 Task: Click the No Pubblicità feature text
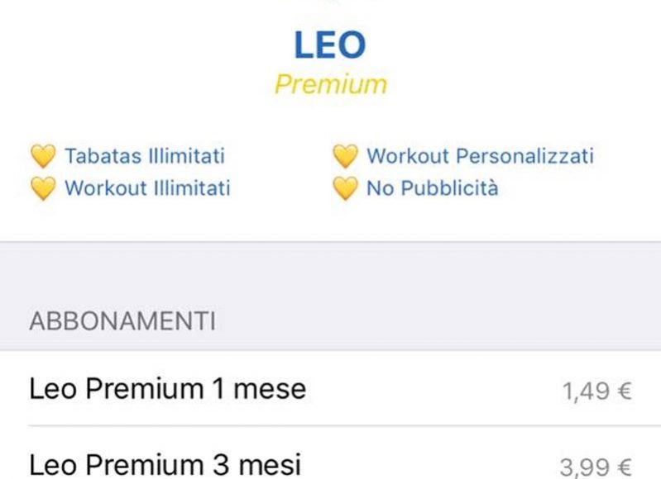tap(433, 187)
